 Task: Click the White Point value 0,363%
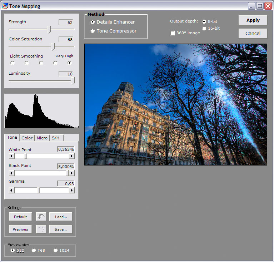click(66, 149)
